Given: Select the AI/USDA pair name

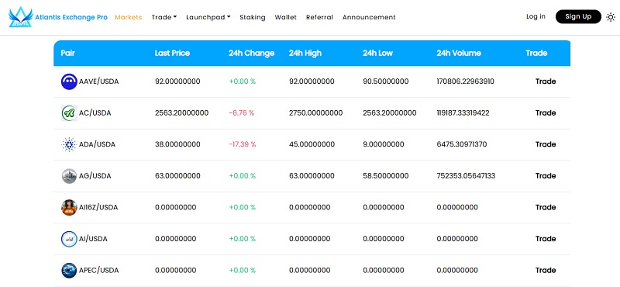Looking at the screenshot, I should 93,239.
